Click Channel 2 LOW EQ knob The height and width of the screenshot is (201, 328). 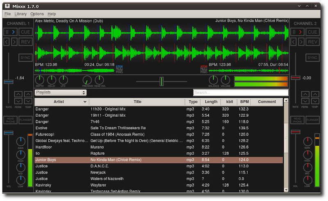[x=308, y=180]
